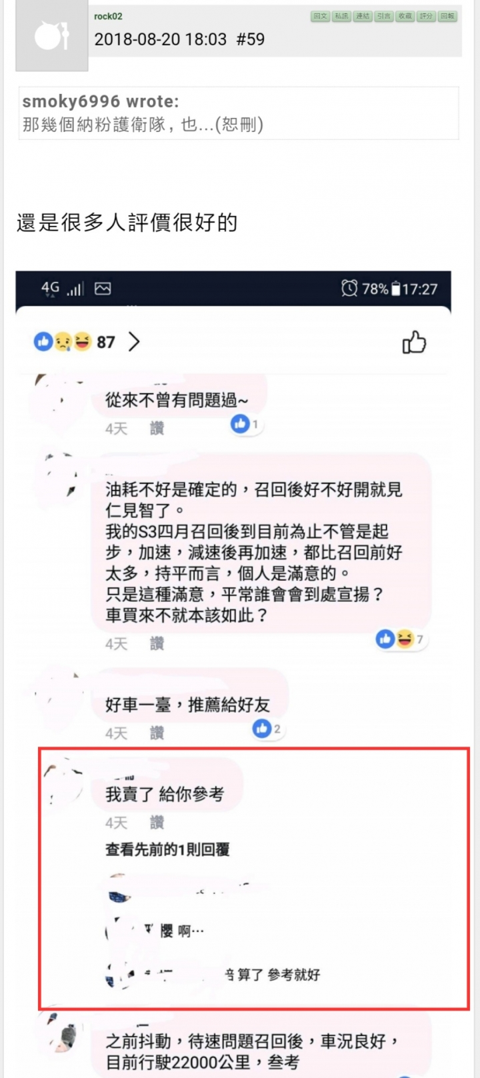The image size is (480, 1078).
Task: Expand 查看先前的1則回覆 previous replies
Action: click(167, 849)
